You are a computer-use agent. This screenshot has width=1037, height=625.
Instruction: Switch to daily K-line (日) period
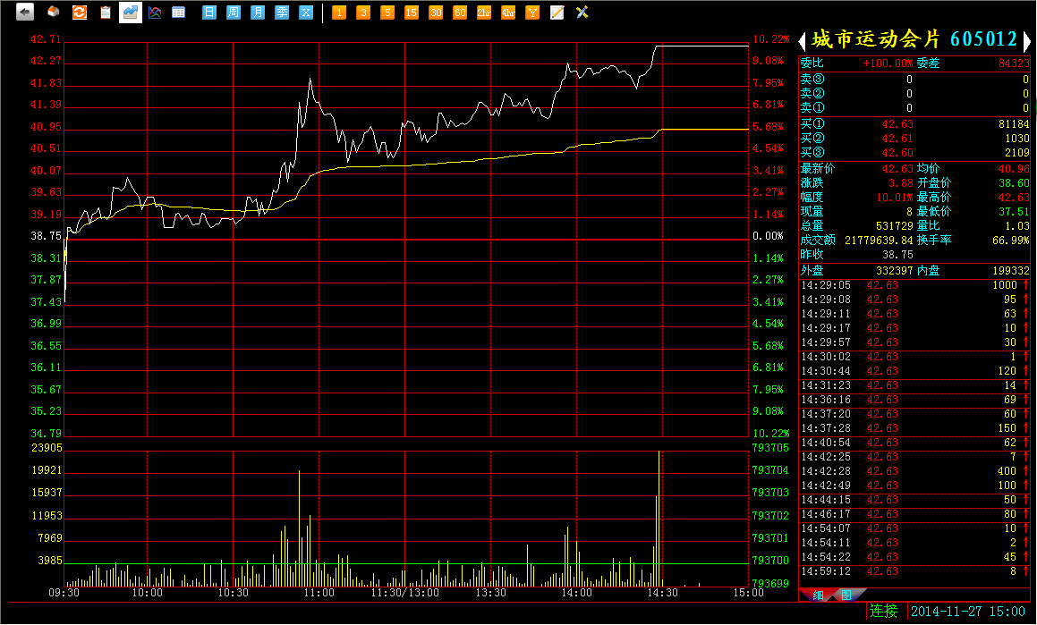pyautogui.click(x=209, y=12)
